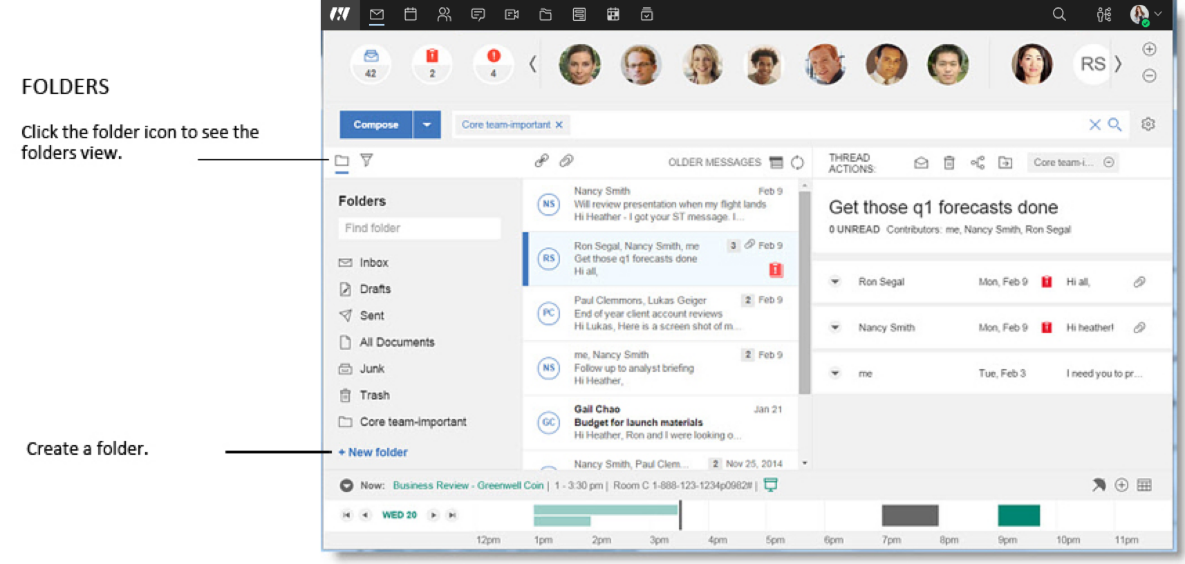This screenshot has width=1185, height=564.
Task: Expand Ron Segal's message in thread
Action: [835, 282]
